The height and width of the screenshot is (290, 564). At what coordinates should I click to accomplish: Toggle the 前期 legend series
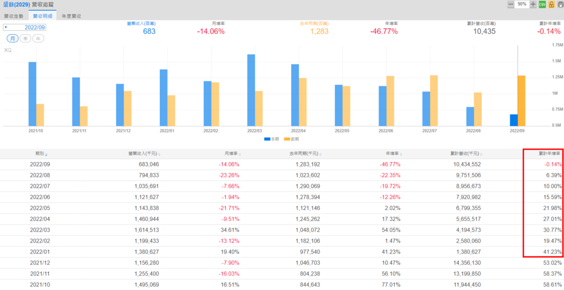(x=291, y=139)
